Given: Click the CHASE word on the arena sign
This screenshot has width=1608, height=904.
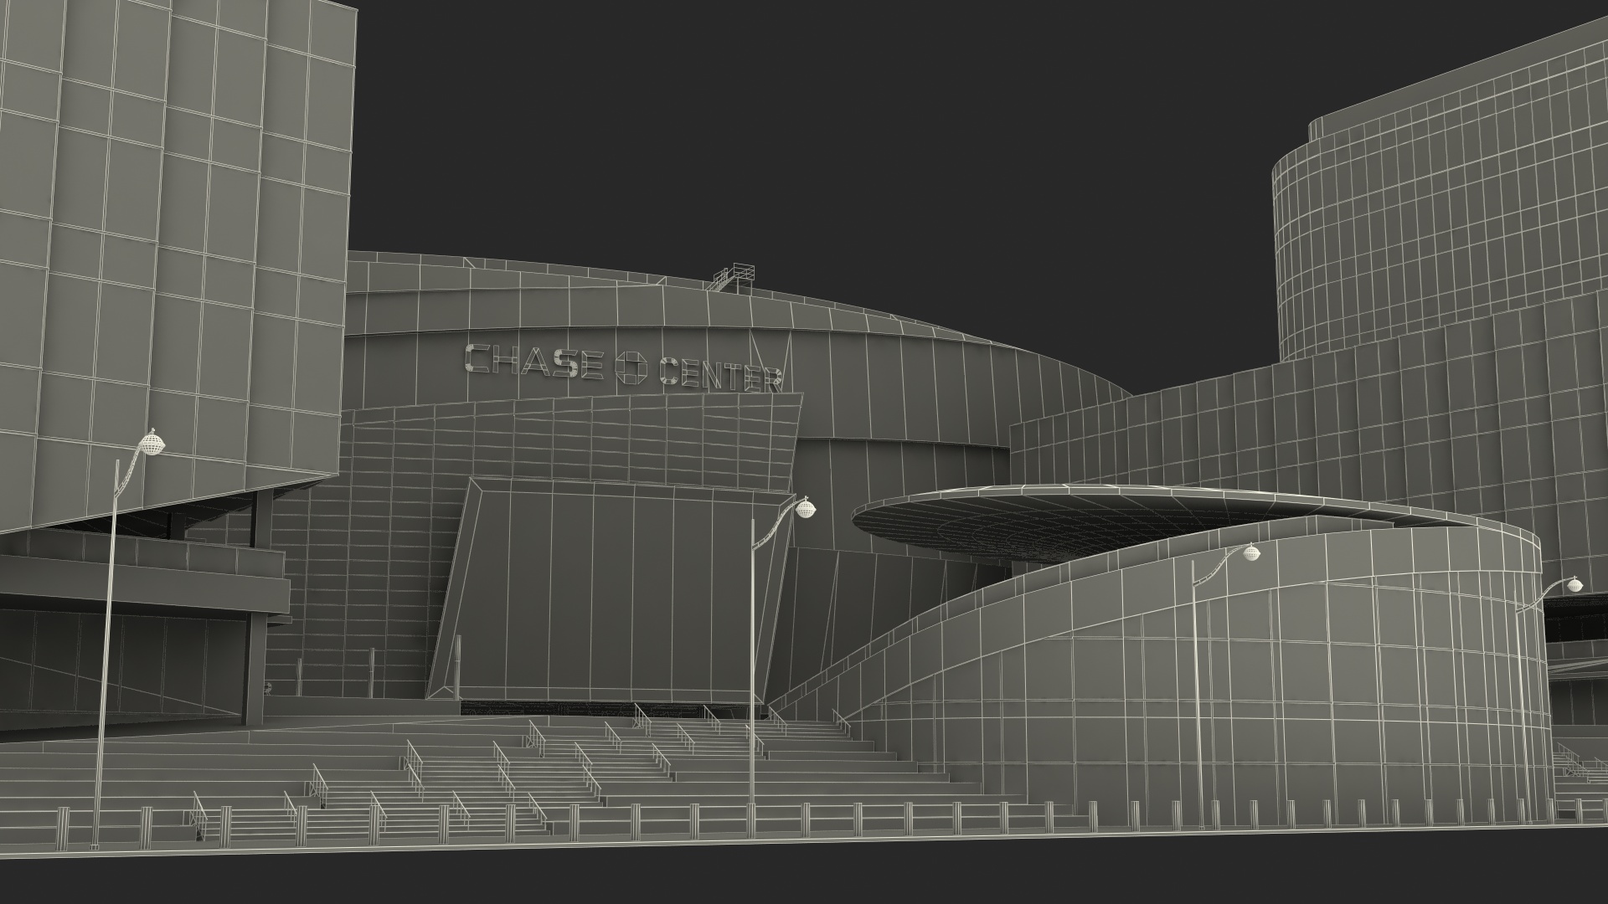Looking at the screenshot, I should [x=534, y=362].
